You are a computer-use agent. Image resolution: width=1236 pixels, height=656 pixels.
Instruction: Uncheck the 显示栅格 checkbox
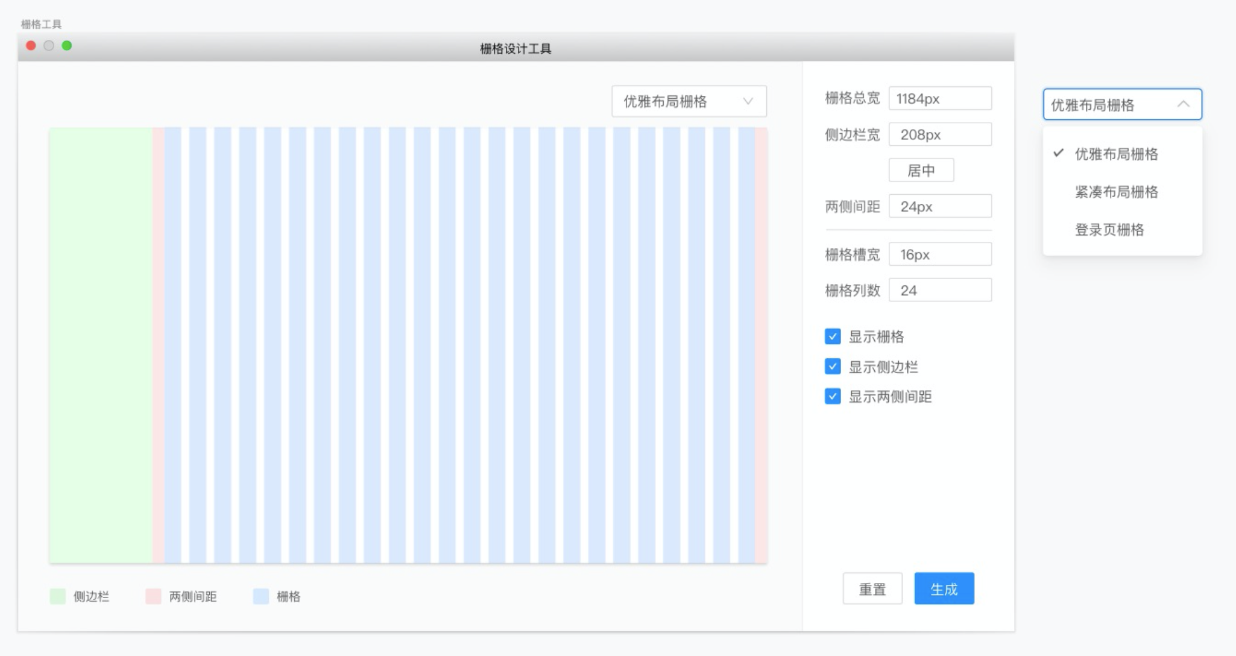point(833,336)
